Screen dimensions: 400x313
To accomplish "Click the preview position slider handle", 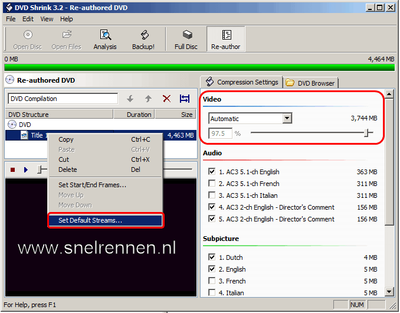I will tap(40, 169).
